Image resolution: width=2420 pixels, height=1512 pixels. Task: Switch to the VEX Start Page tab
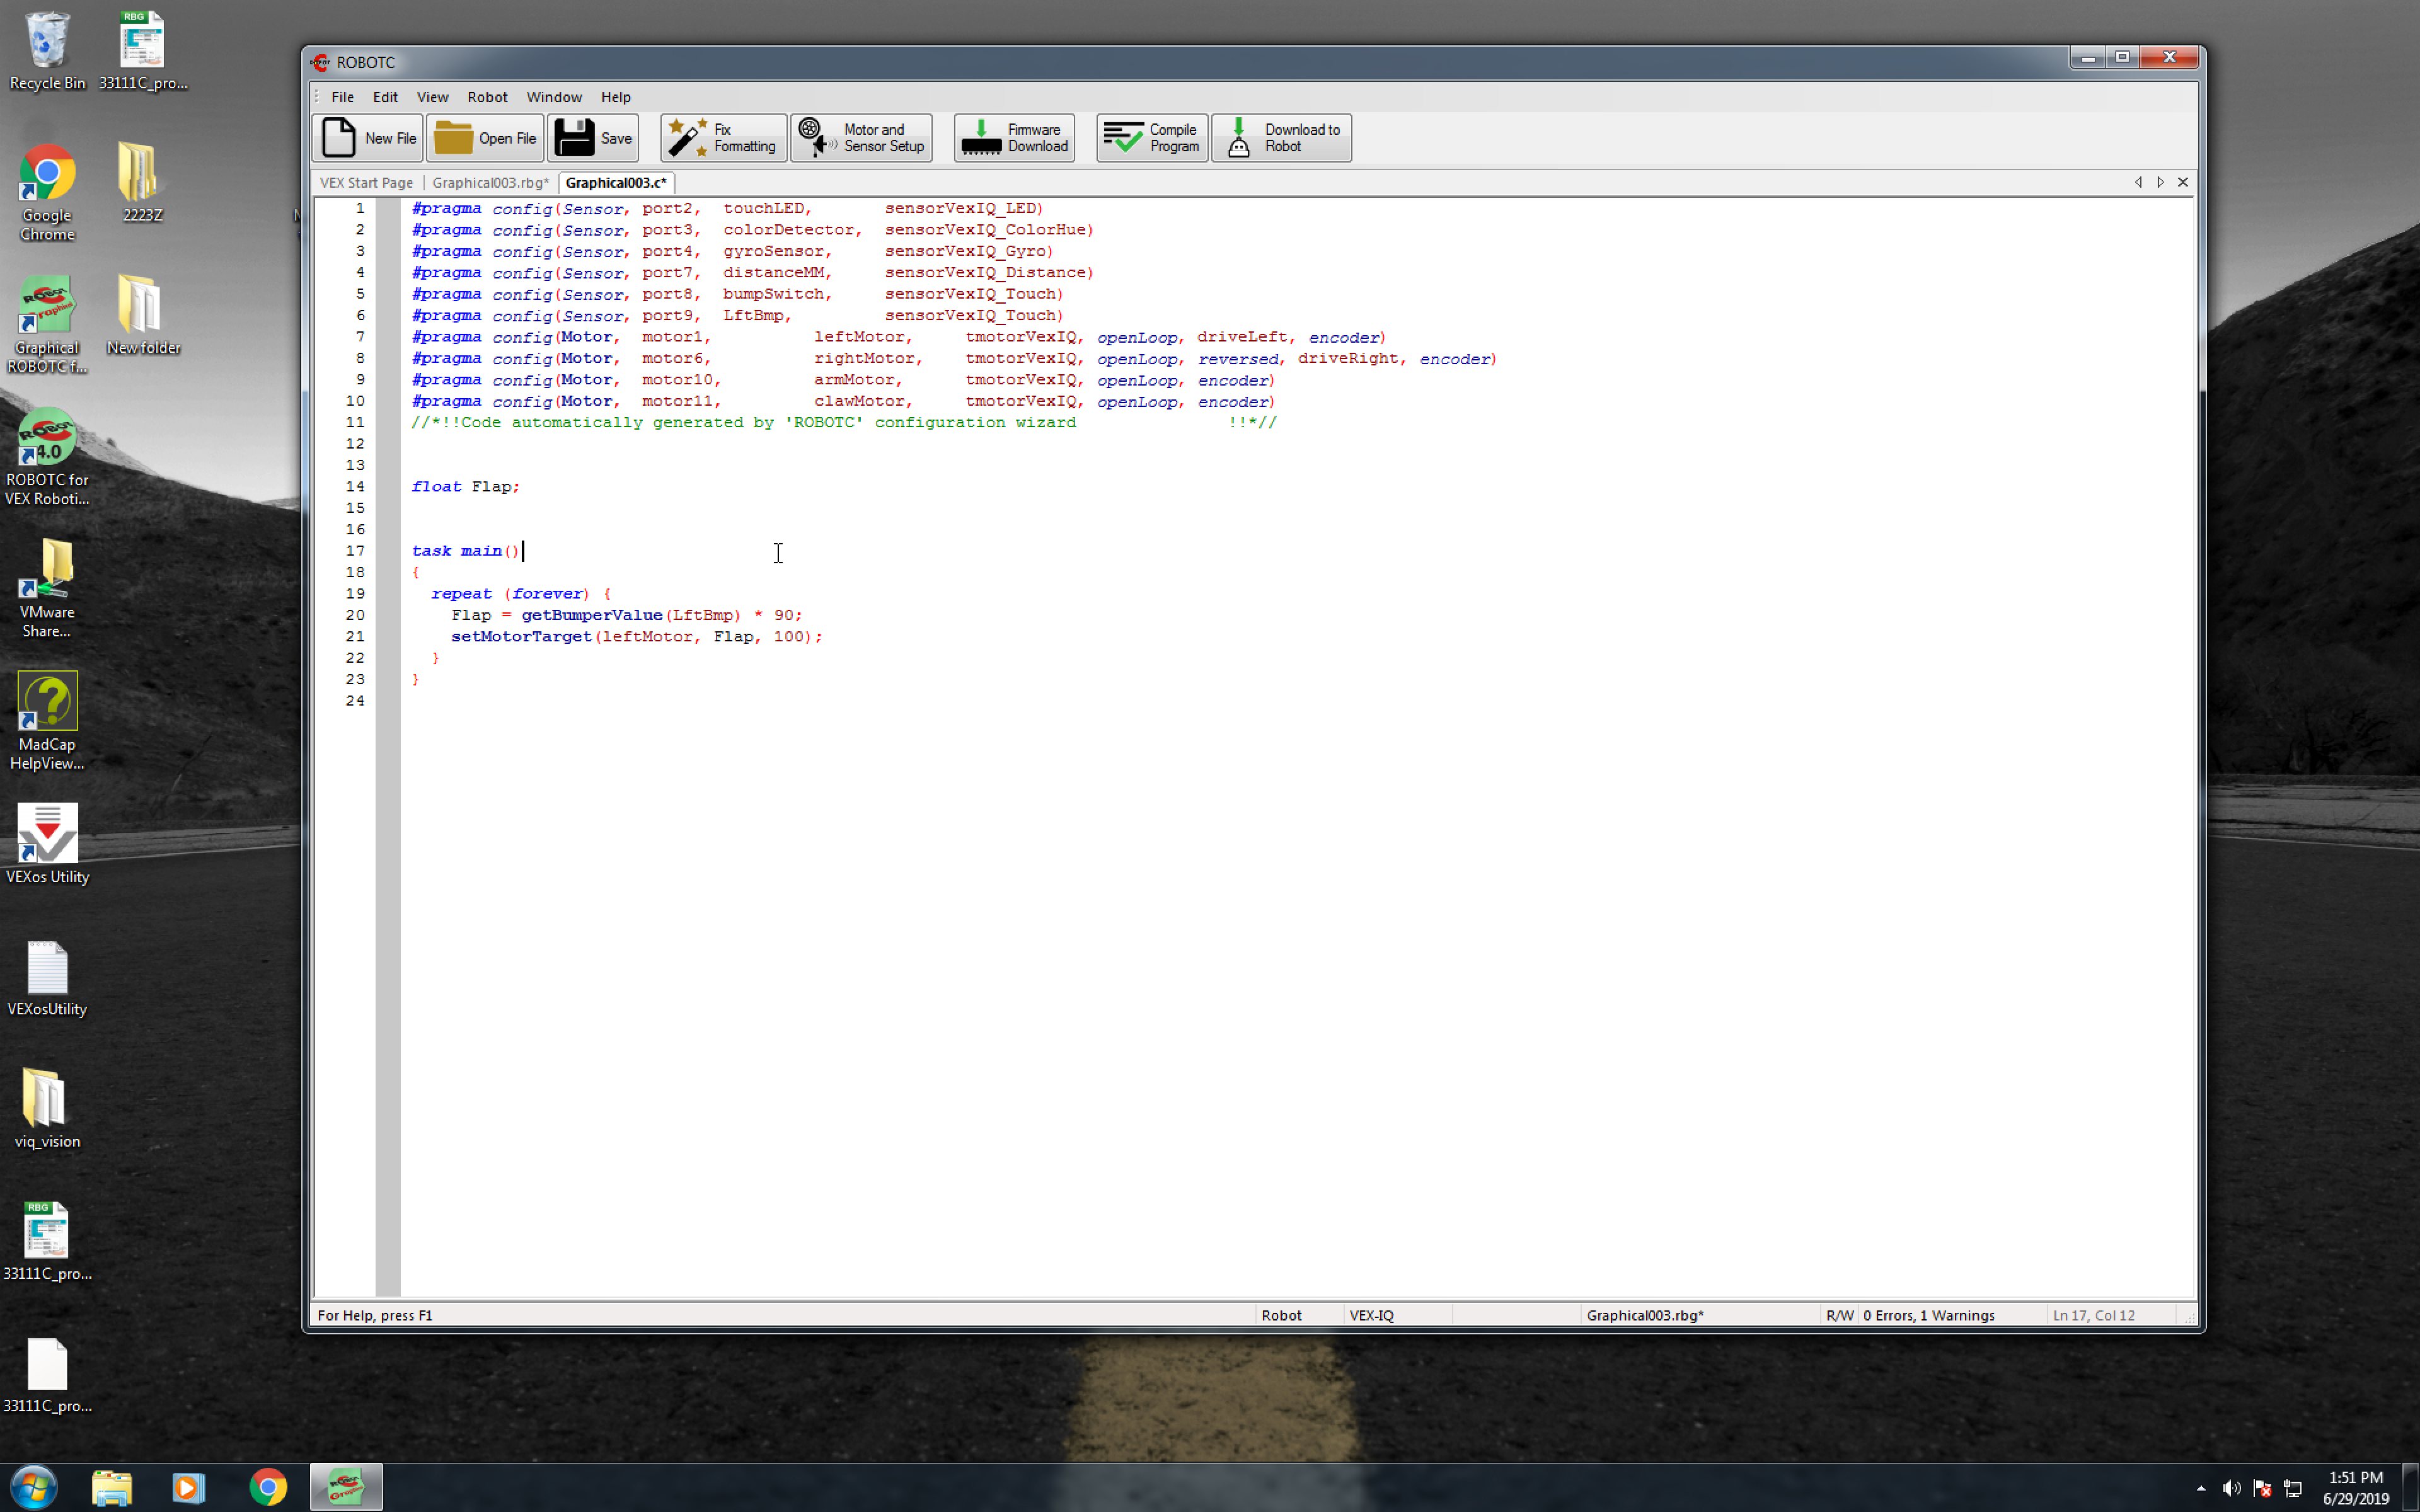coord(366,183)
